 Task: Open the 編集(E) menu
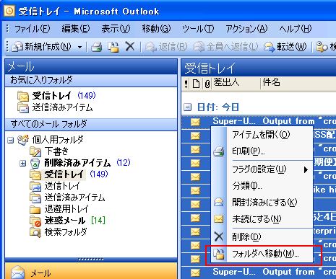(x=76, y=29)
